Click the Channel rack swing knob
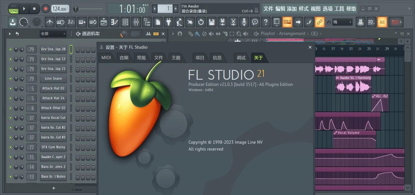415x195 pixels. [124, 34]
